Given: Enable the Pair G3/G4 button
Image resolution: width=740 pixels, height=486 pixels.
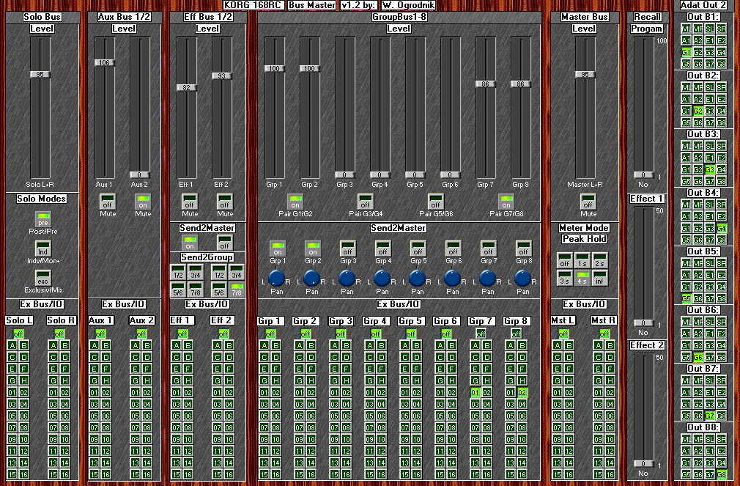Looking at the screenshot, I should pos(366,202).
